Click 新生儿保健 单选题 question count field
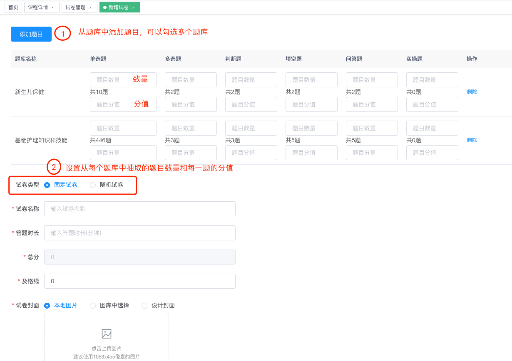This screenshot has height=361, width=512. tap(123, 80)
